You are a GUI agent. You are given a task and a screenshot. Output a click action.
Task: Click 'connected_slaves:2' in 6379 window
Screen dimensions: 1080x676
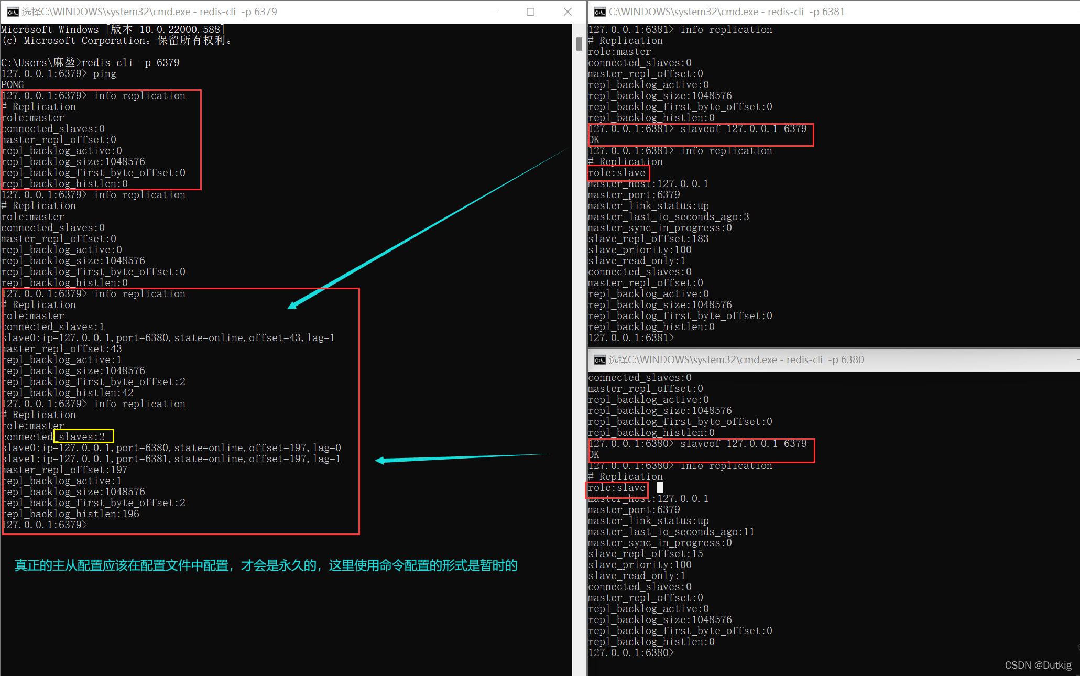point(53,437)
